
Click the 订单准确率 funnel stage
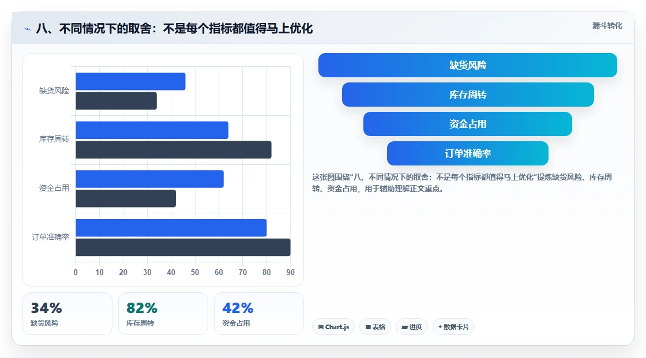pos(468,153)
